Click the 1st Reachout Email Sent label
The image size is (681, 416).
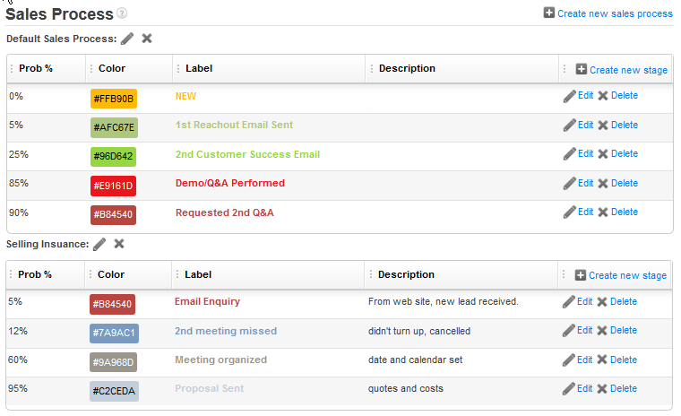tap(234, 125)
